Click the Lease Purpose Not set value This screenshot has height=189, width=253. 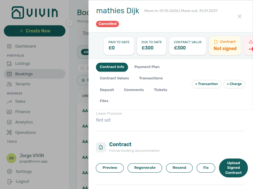[103, 120]
